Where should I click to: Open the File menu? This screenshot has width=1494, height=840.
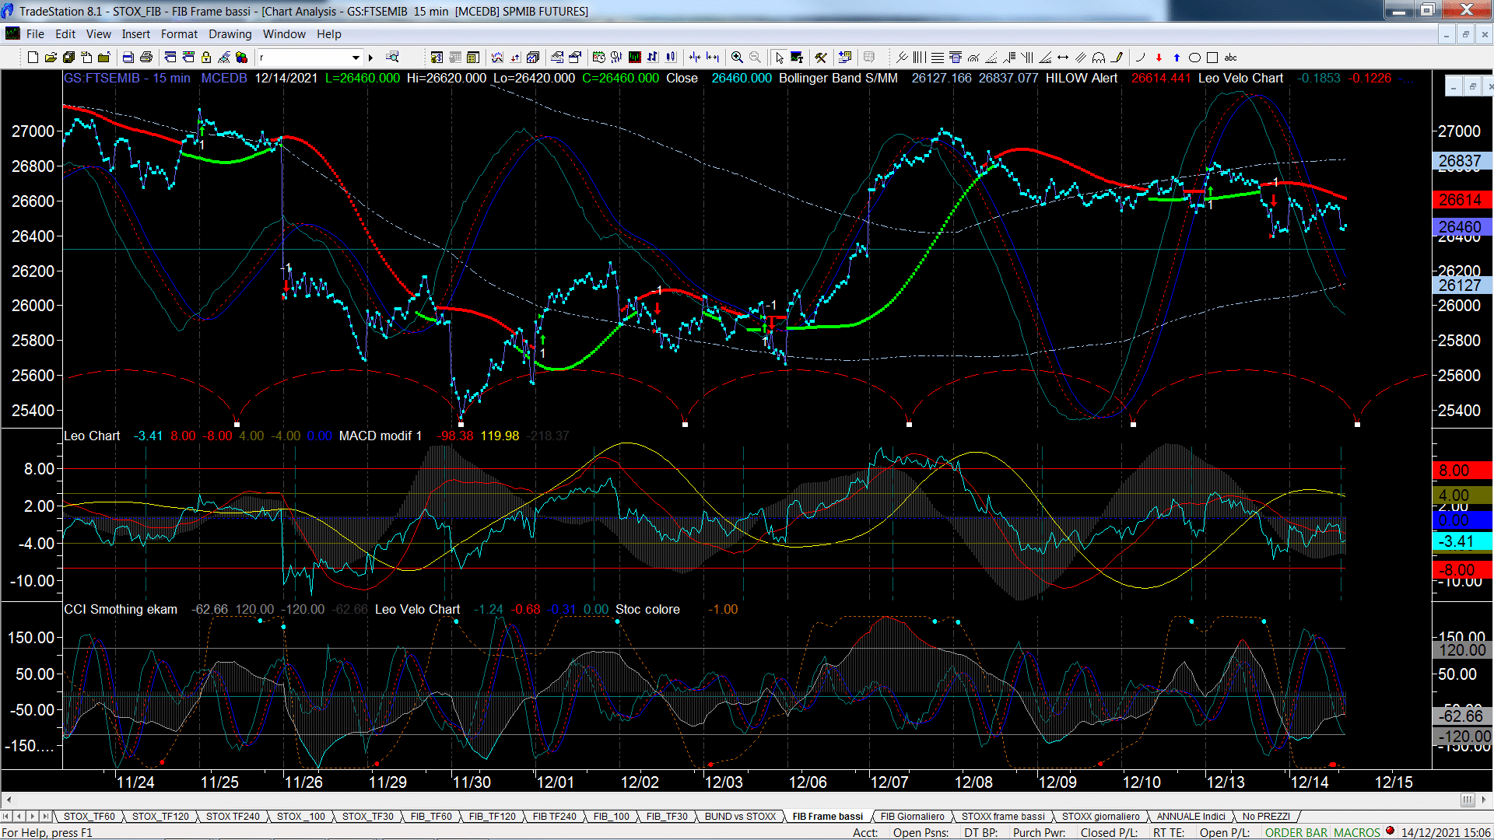pyautogui.click(x=35, y=34)
